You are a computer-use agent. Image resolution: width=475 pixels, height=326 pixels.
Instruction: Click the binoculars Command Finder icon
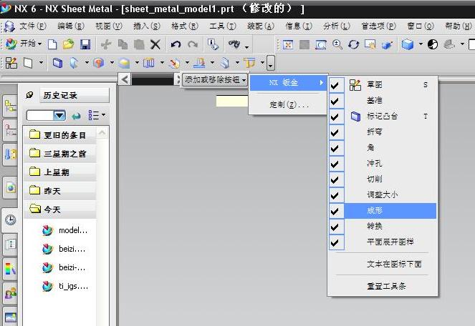234,45
